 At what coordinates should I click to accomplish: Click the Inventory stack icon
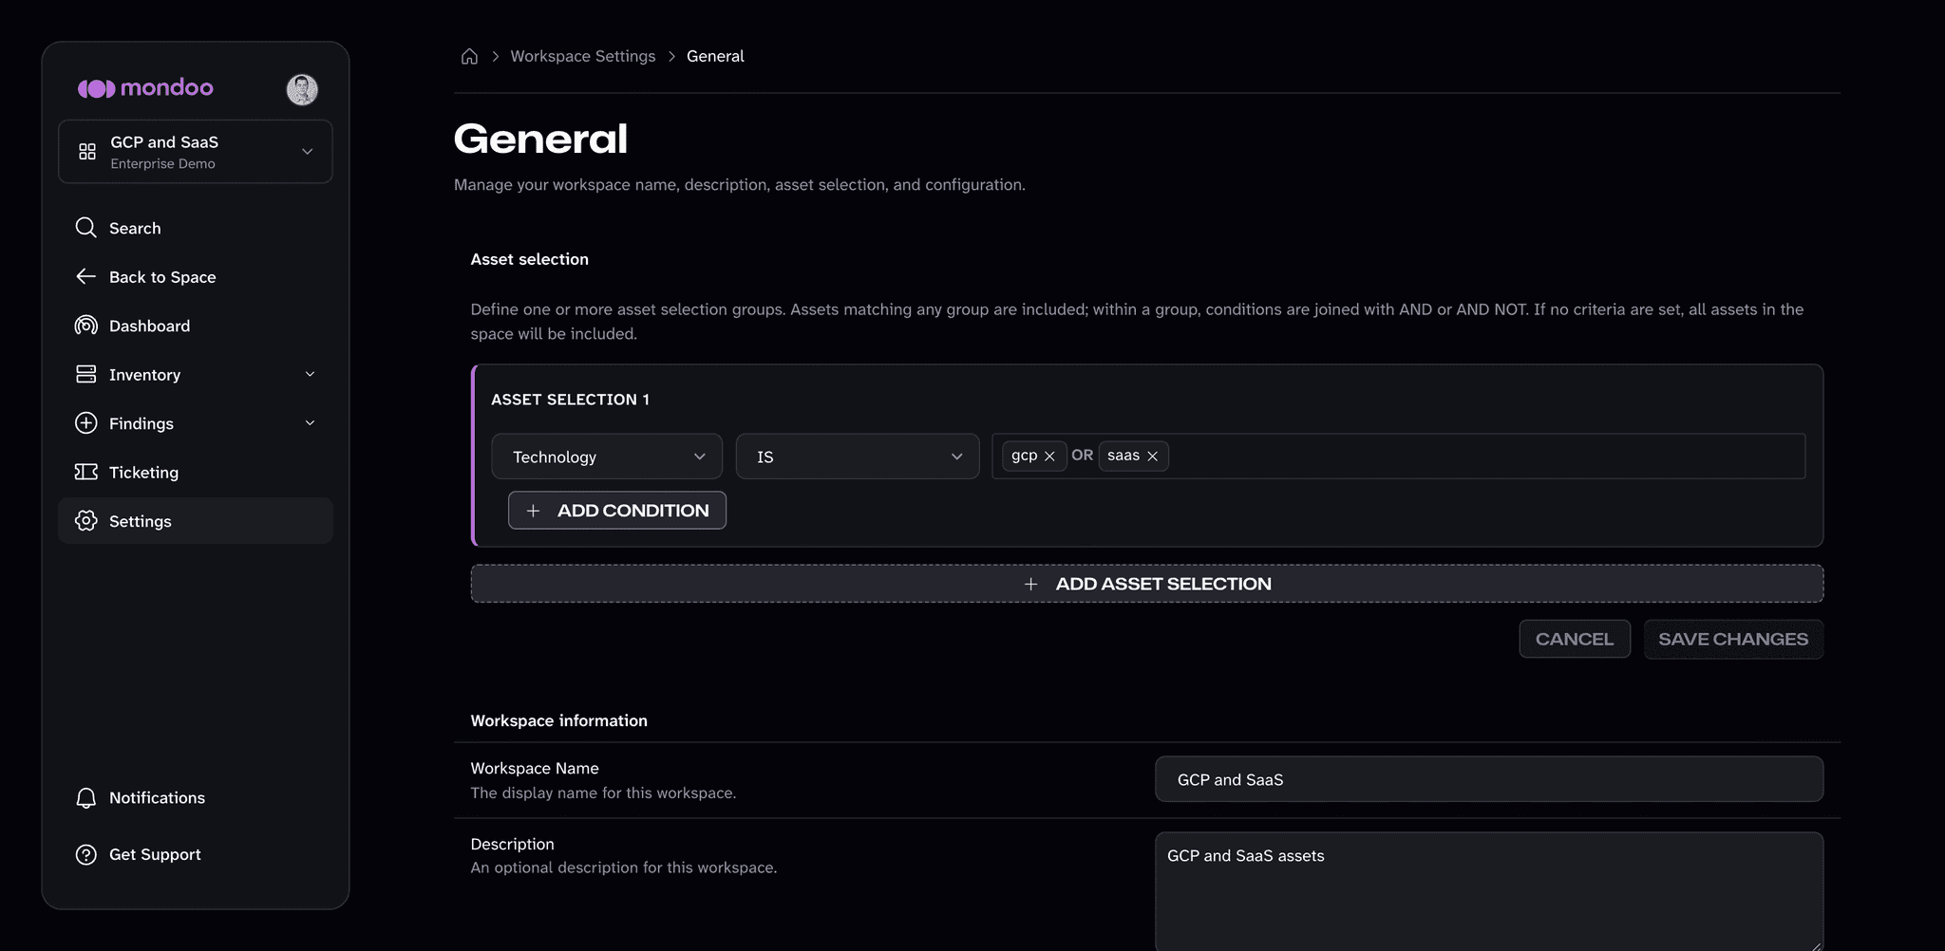86,374
